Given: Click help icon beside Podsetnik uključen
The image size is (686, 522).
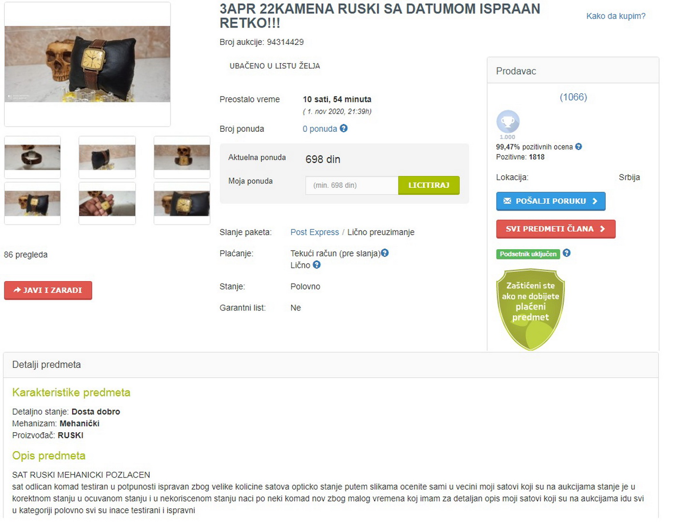Looking at the screenshot, I should (567, 253).
